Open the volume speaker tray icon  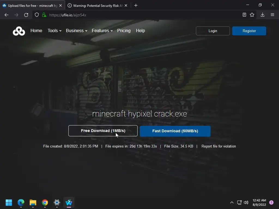pyautogui.click(x=246, y=202)
